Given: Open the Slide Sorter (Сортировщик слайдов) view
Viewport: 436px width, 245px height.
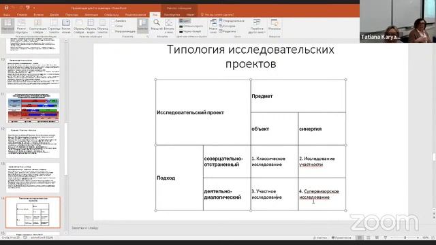Looking at the screenshot, I should pyautogui.click(x=38, y=27).
